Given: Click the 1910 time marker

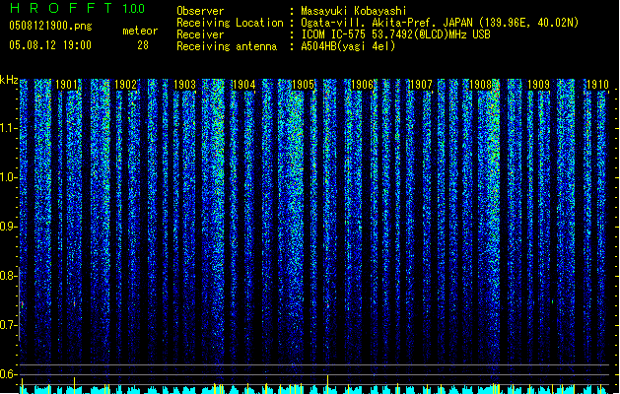Looking at the screenshot, I should tap(597, 85).
